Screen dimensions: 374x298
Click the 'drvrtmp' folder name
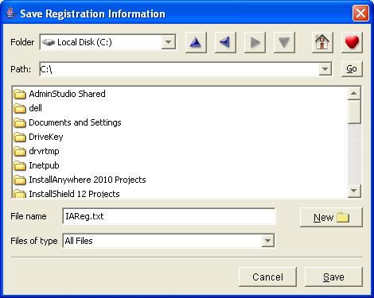tap(44, 151)
